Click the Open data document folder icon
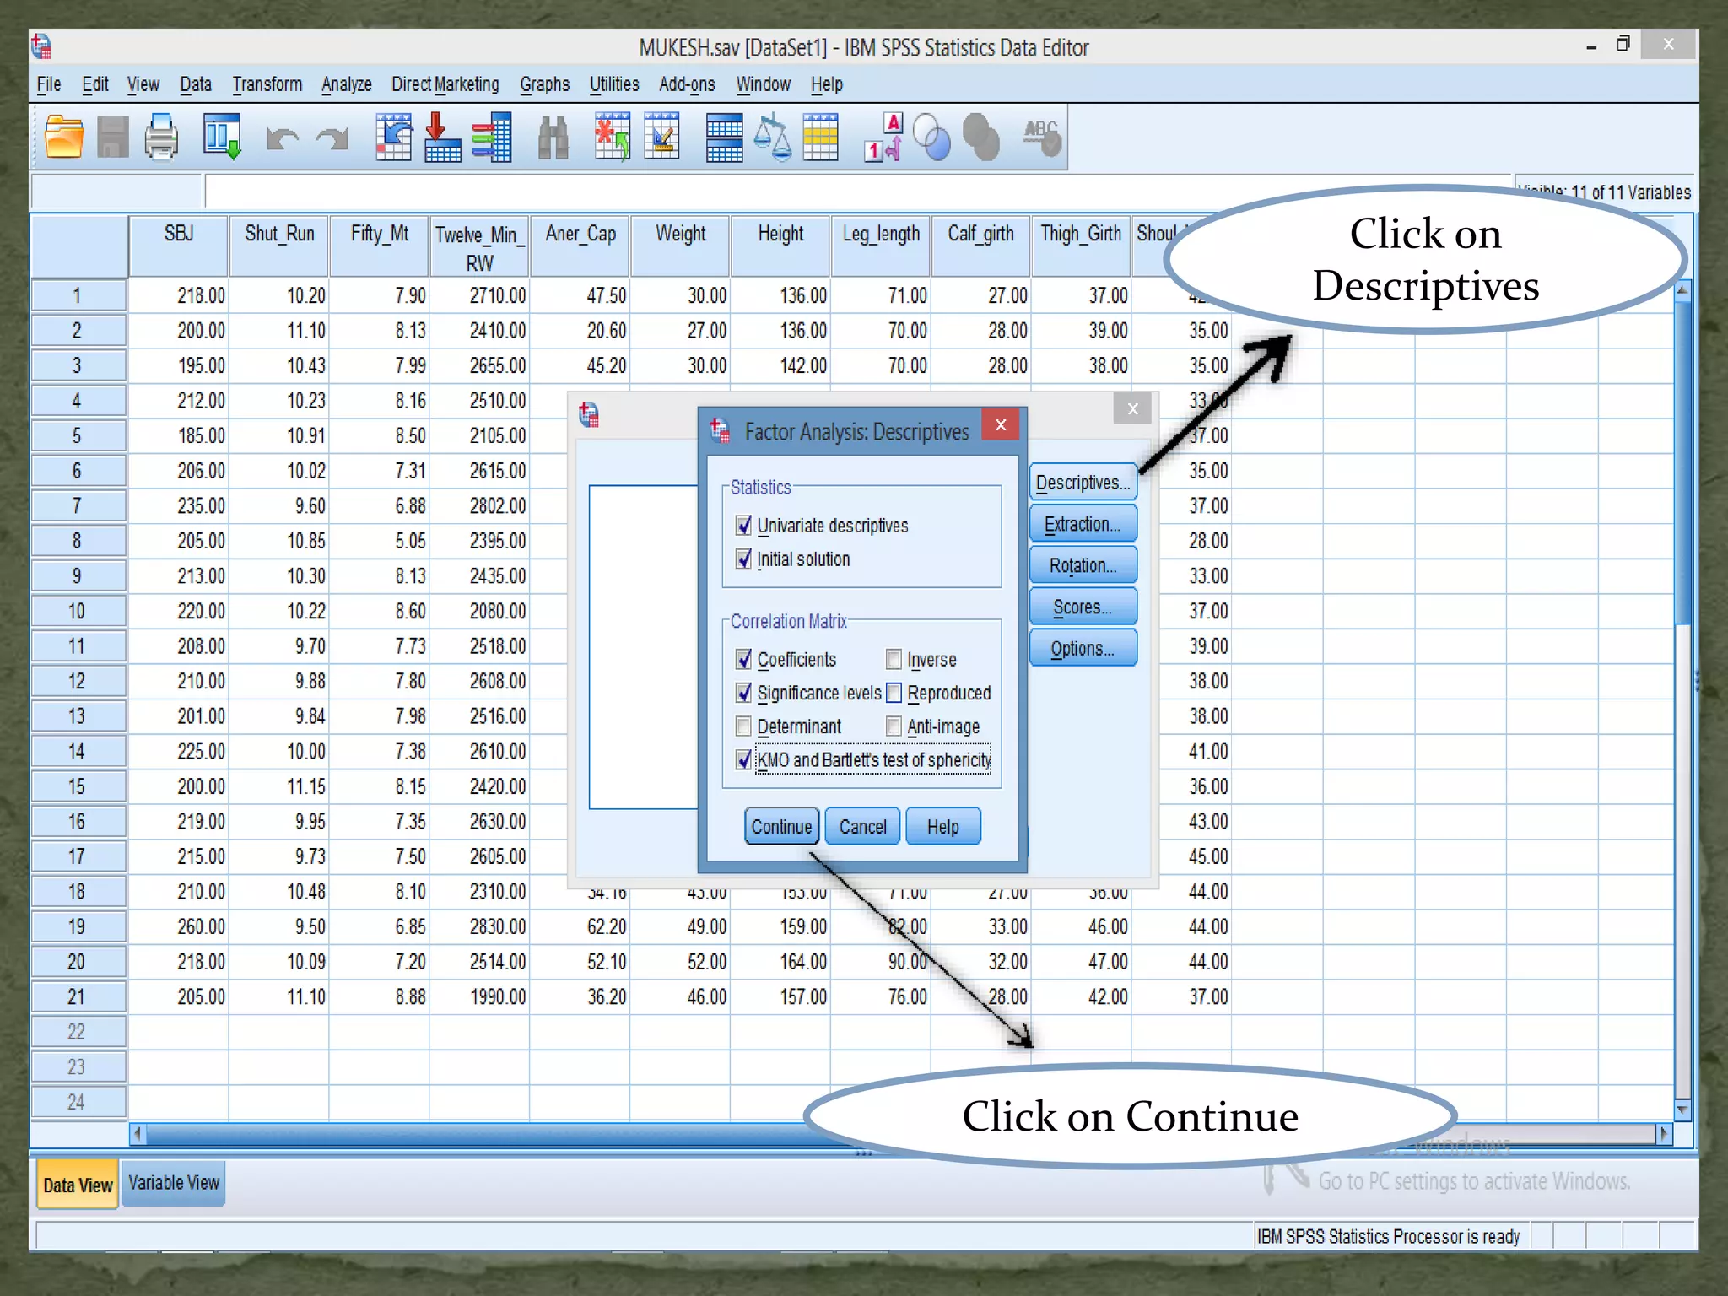This screenshot has width=1728, height=1296. 63,138
